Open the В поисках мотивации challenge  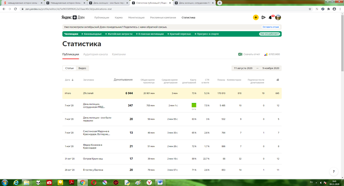click(150, 34)
